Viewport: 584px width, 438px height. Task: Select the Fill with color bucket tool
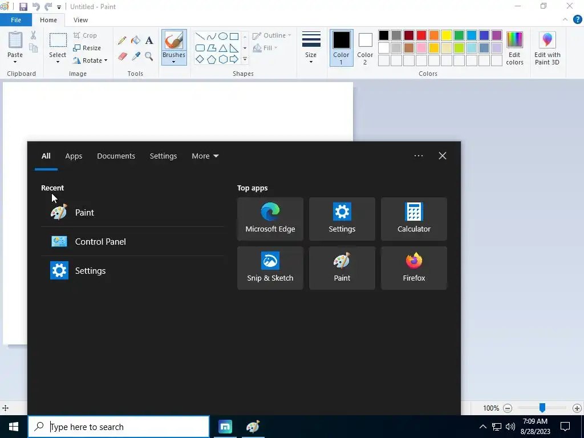pos(136,40)
